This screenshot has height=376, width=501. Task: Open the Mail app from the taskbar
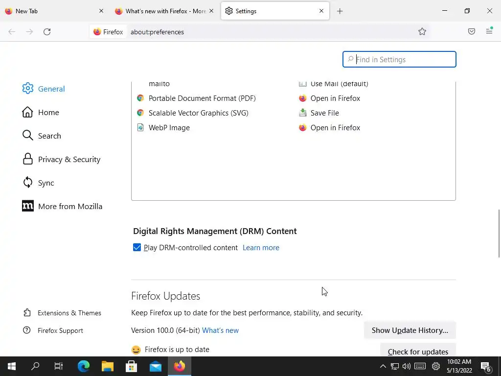pyautogui.click(x=156, y=366)
